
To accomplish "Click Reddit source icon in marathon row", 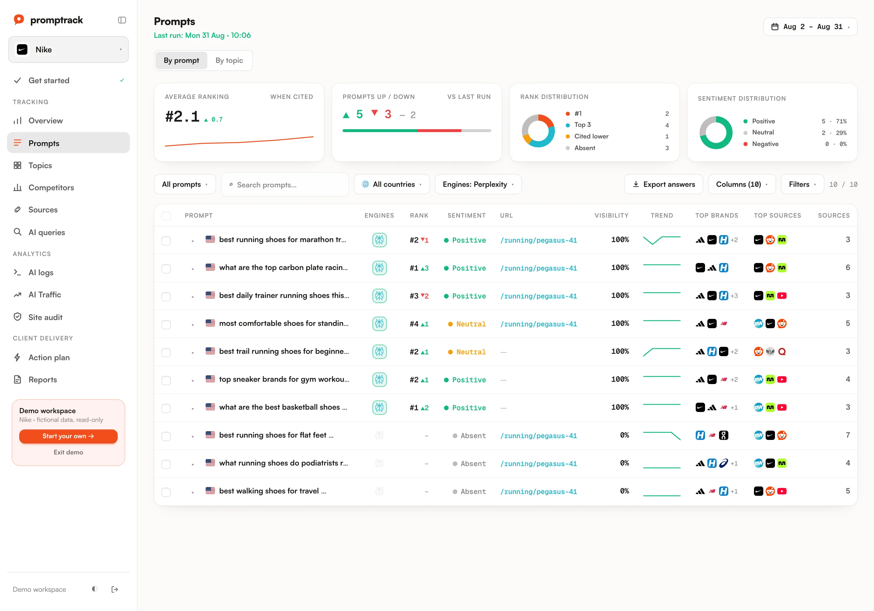I will 770,240.
